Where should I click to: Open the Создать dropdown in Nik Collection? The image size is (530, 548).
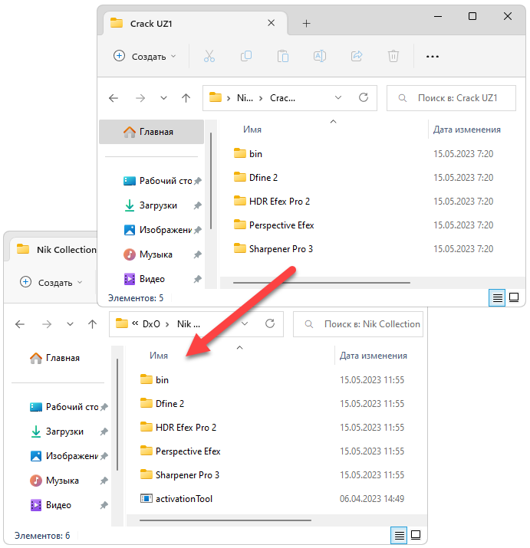tap(51, 282)
